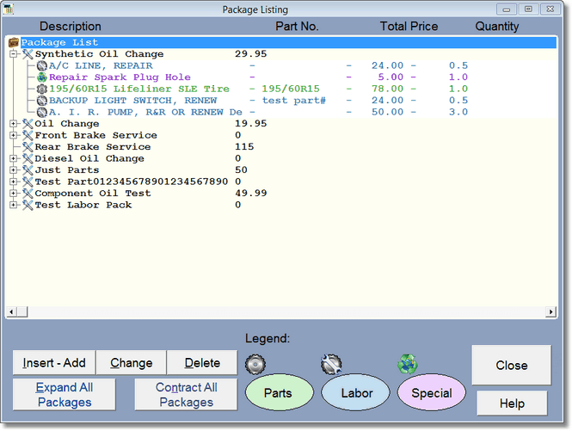Open Help
This screenshot has height=431, width=572.
(512, 403)
